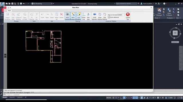Toggle the Auto Advance checkbox

tap(109, 17)
